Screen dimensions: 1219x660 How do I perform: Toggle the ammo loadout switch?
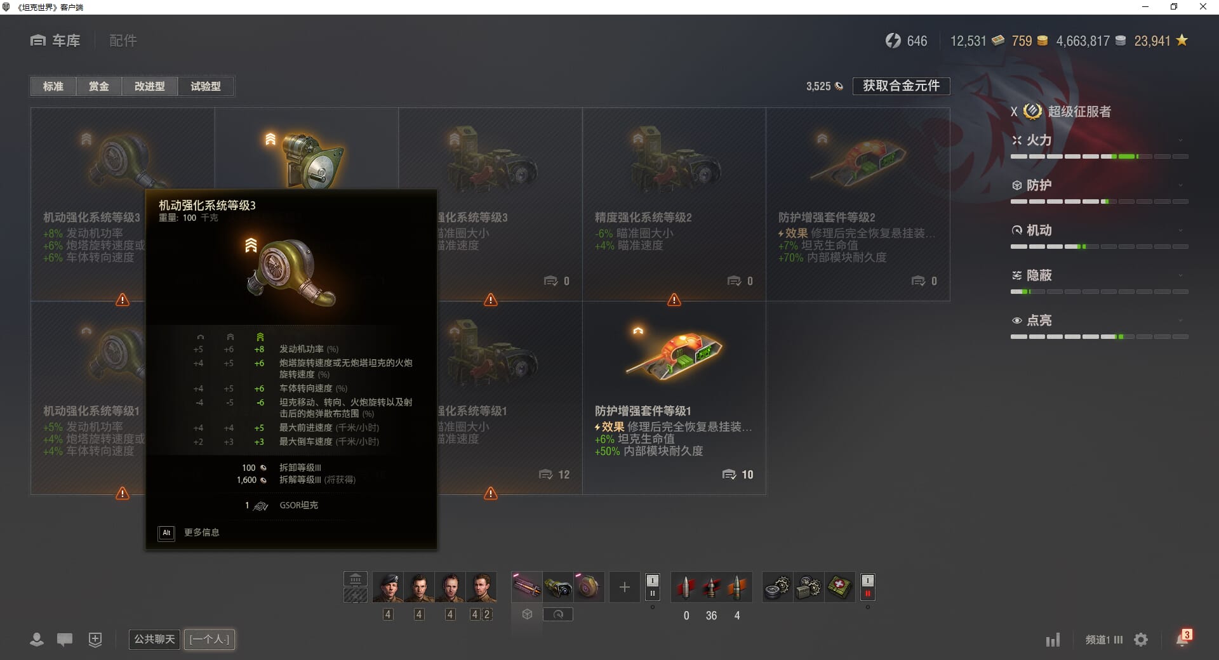pos(652,587)
